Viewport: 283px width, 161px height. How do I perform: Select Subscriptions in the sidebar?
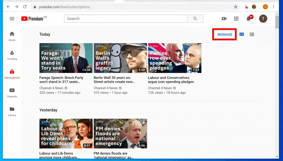click(x=12, y=74)
